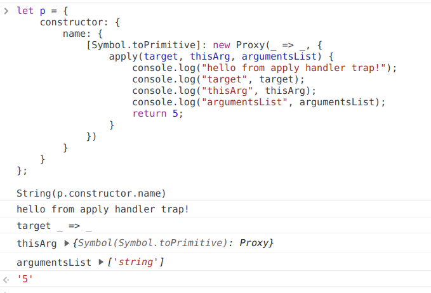Click the console input prompt chevron
Image resolution: width=431 pixels, height=293 pixels.
(x=6, y=11)
